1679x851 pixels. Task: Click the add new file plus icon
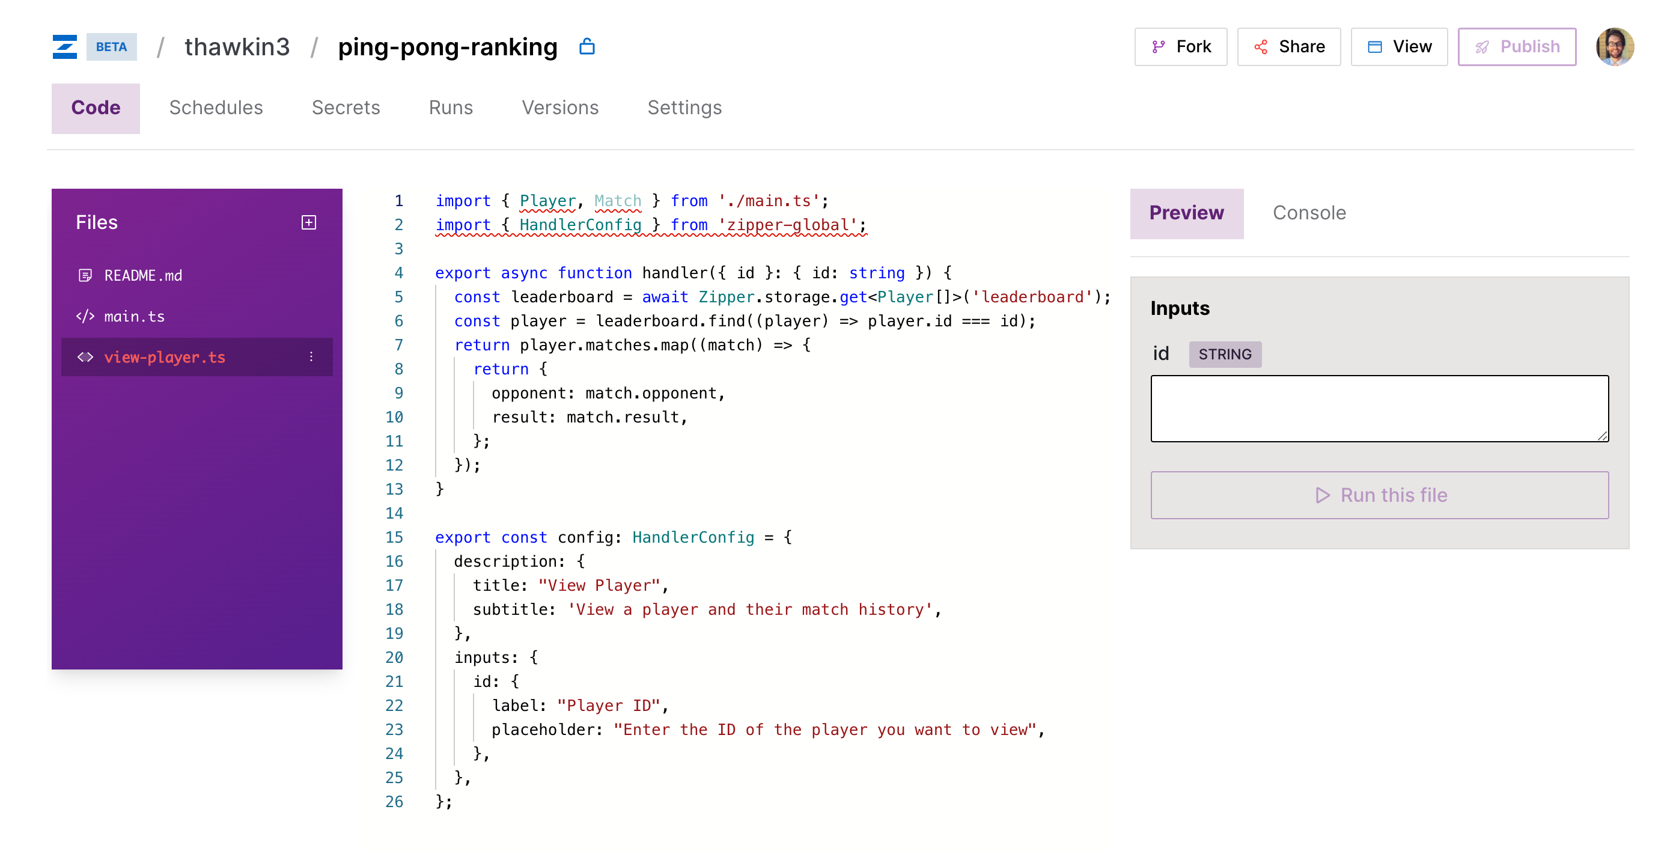309,222
